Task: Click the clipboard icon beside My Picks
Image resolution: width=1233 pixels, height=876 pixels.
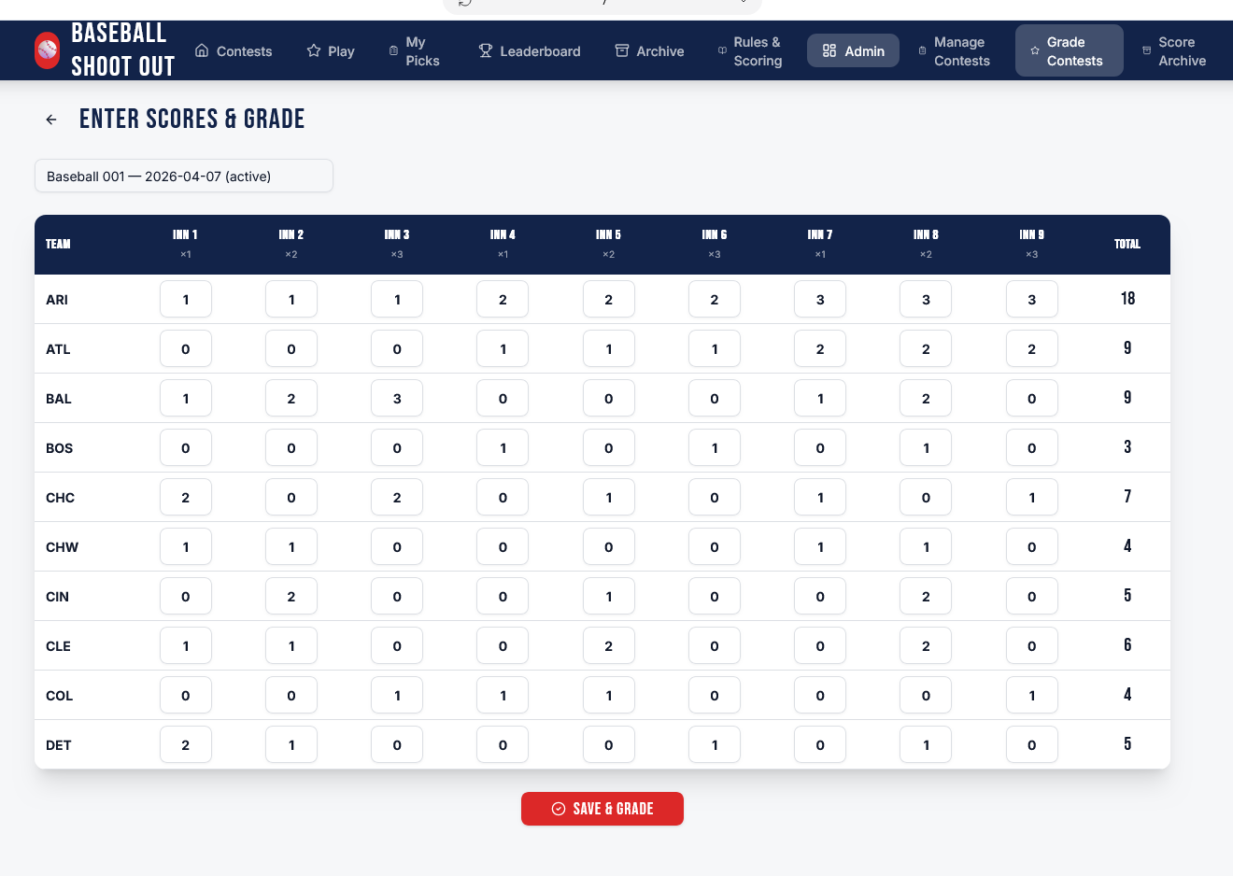Action: [393, 50]
